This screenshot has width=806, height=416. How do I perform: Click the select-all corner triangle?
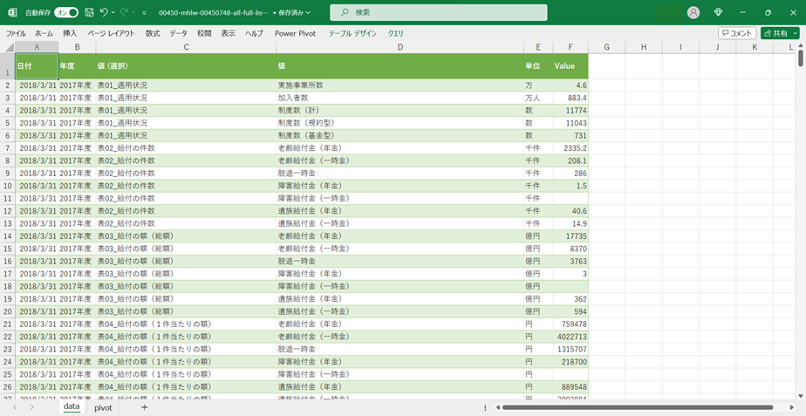[x=8, y=46]
